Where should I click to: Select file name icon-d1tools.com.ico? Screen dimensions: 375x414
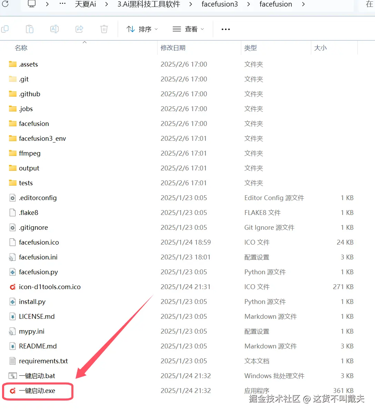click(50, 287)
